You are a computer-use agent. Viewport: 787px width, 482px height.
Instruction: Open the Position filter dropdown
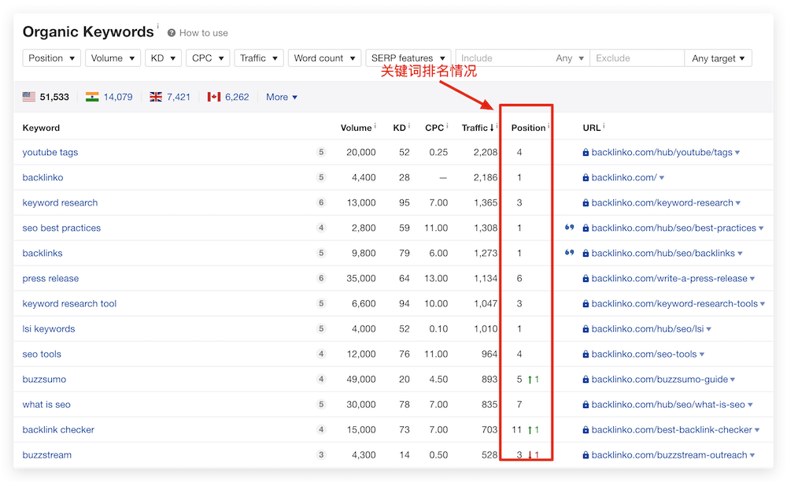click(x=52, y=58)
